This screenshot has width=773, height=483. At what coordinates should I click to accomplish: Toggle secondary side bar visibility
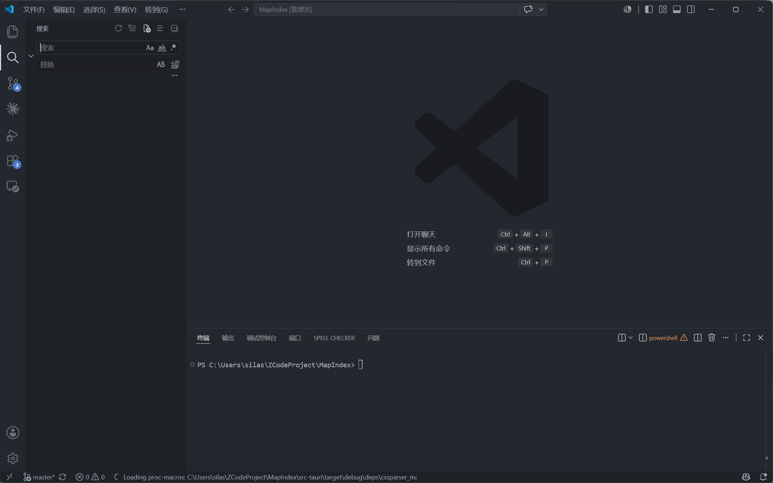691,10
